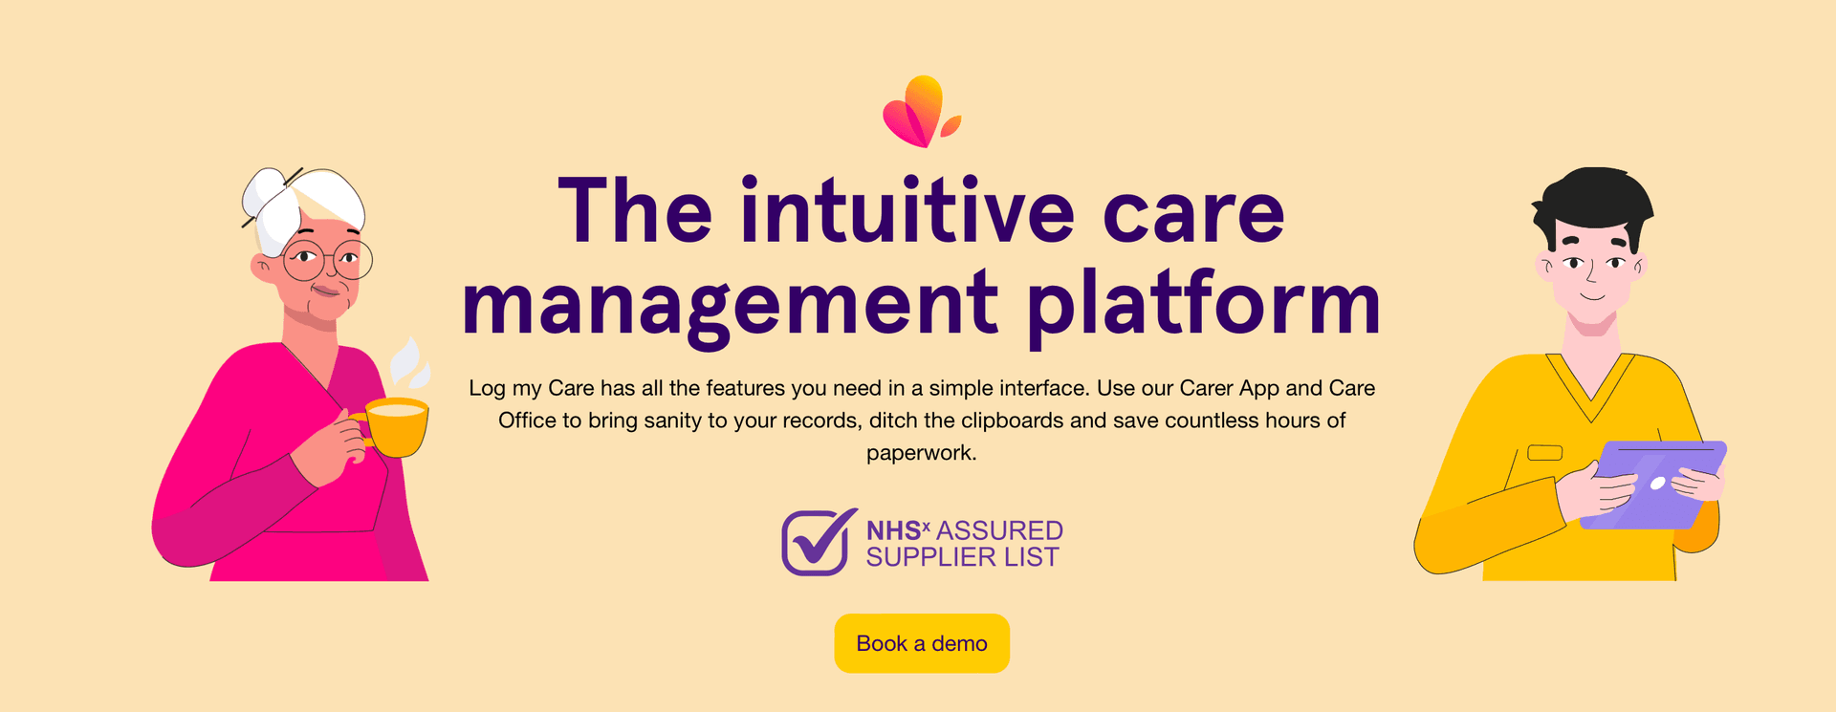Open the NHSX Assured Supplier List text
Viewport: 1836px width, 712px height.
pos(964,543)
